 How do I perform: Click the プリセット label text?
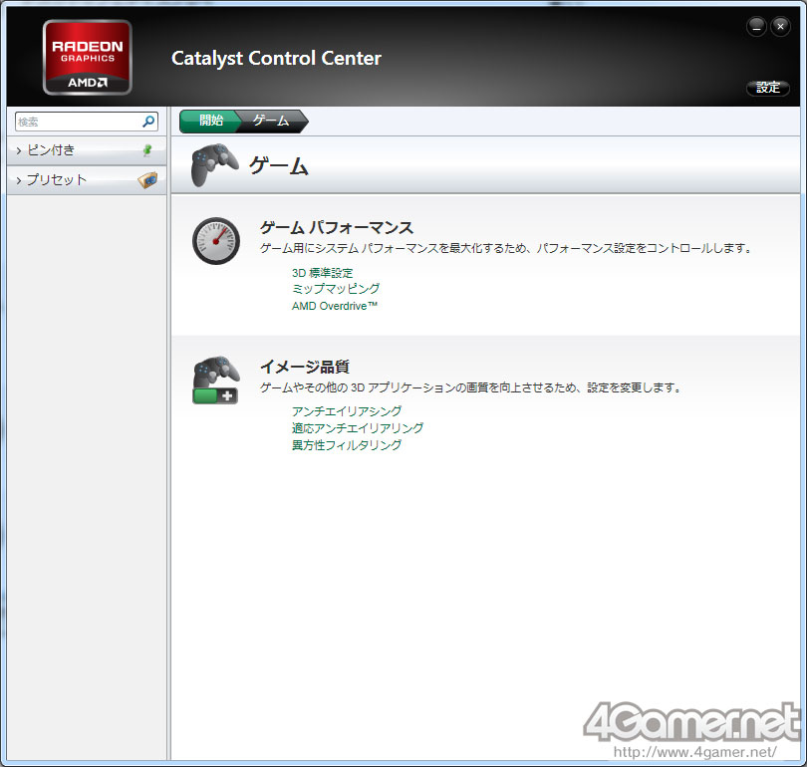[57, 180]
